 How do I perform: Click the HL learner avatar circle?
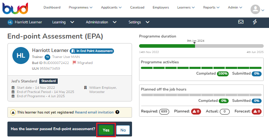click(21, 56)
